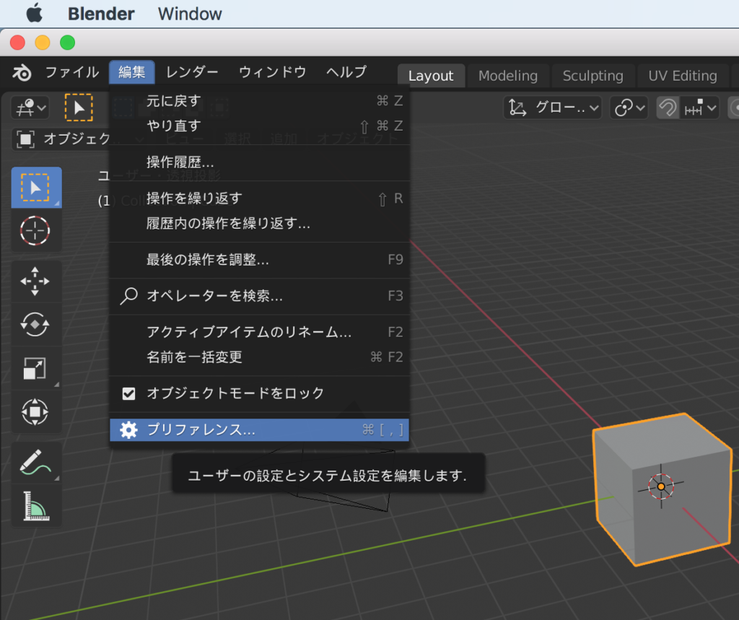739x620 pixels.
Task: Open the snapping options dropdown
Action: (x=701, y=108)
